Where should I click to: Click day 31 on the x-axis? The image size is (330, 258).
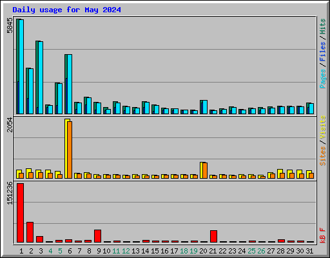click(x=309, y=251)
